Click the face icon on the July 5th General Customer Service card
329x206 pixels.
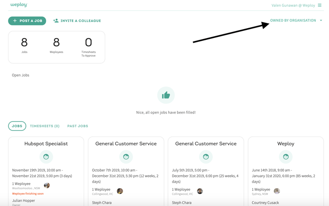click(x=206, y=157)
